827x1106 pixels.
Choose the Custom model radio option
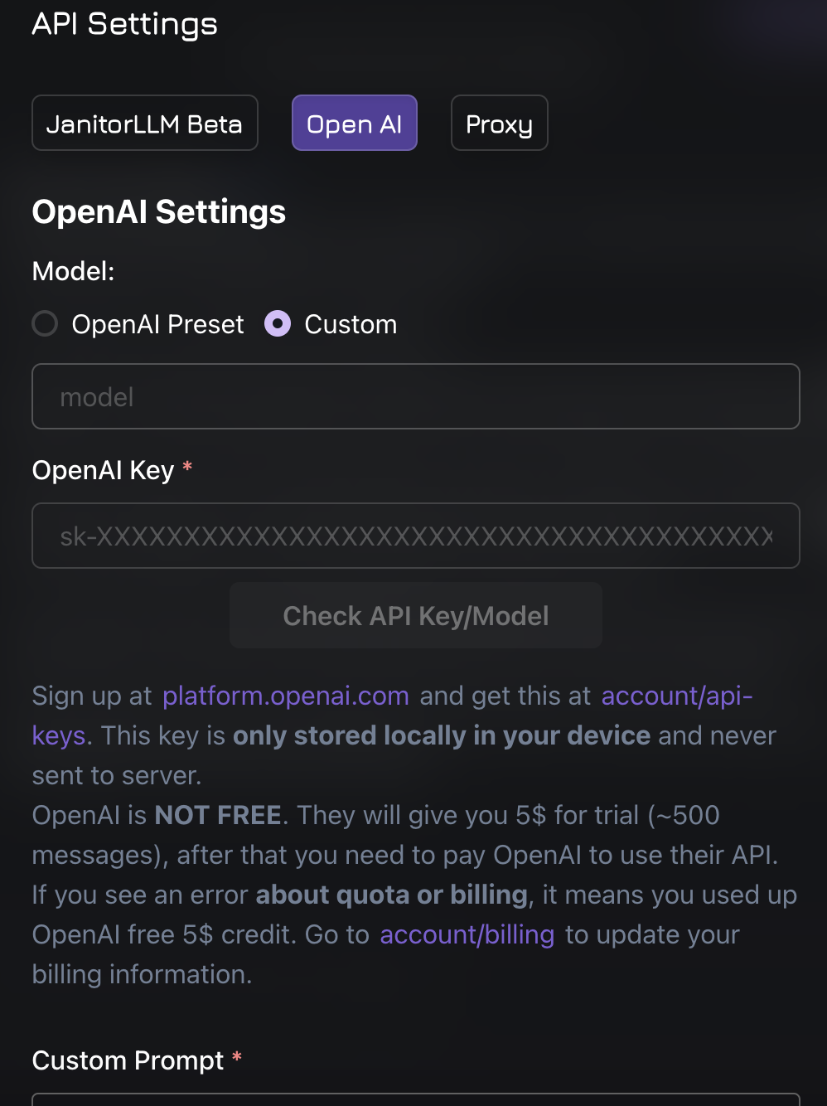pos(278,323)
